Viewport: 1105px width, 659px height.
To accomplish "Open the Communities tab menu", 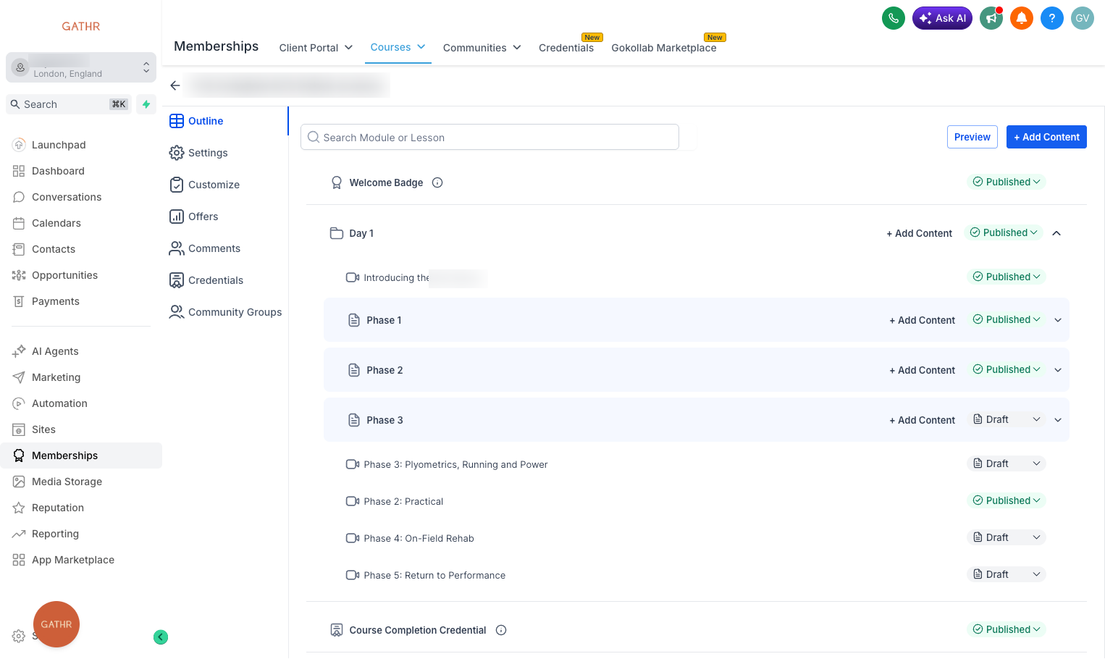I will pyautogui.click(x=482, y=48).
